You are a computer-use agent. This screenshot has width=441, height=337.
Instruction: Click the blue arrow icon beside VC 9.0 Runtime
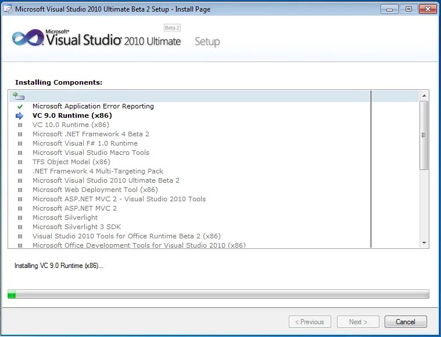[19, 115]
